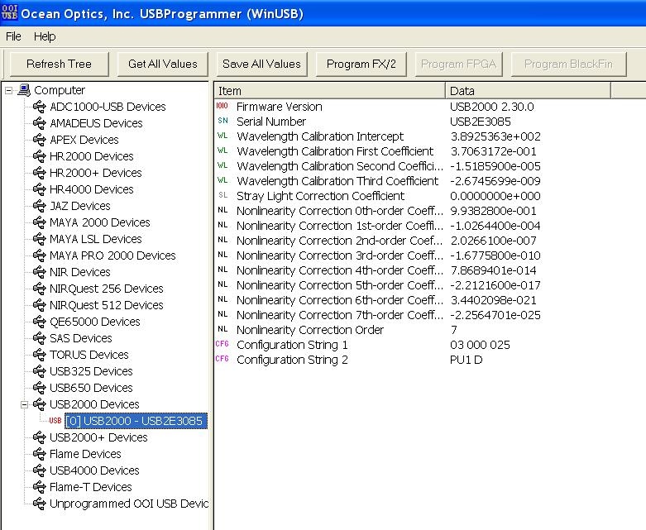The height and width of the screenshot is (530, 646).
Task: Click the CFG icon beside Configuration String 1
Action: click(223, 345)
